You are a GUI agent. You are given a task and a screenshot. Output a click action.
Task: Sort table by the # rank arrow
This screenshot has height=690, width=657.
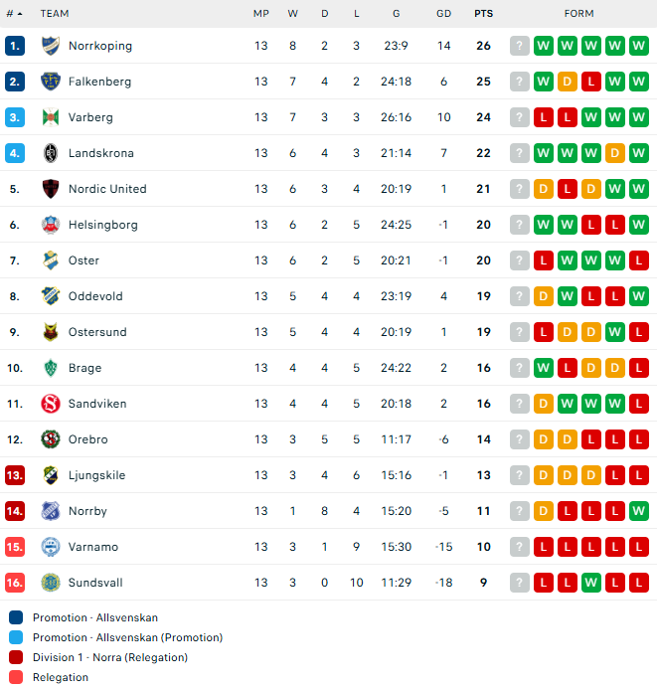pos(20,14)
